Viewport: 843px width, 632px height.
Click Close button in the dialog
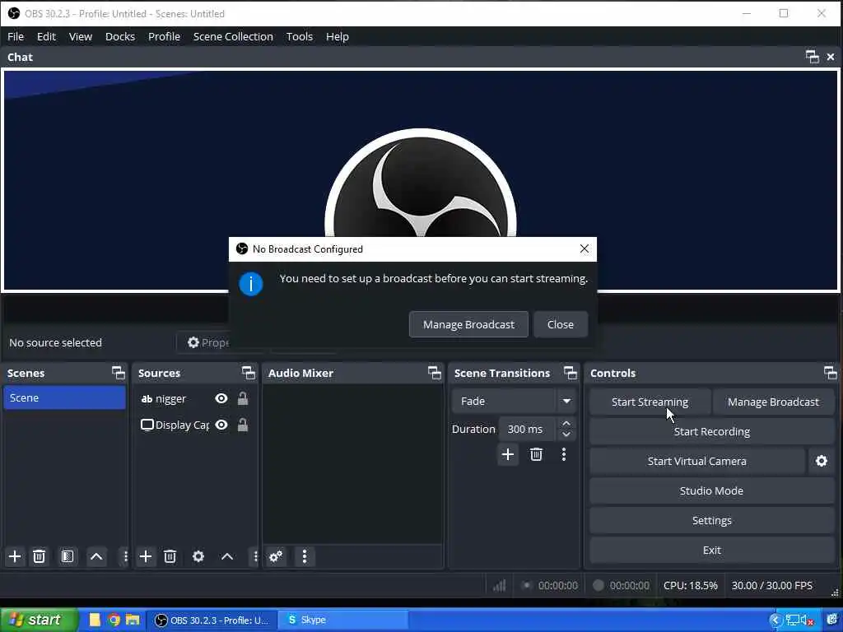pos(560,324)
